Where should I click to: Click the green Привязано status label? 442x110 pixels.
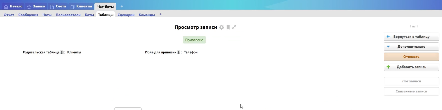[x=194, y=40]
